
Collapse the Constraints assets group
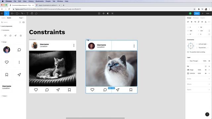click(x=5, y=30)
